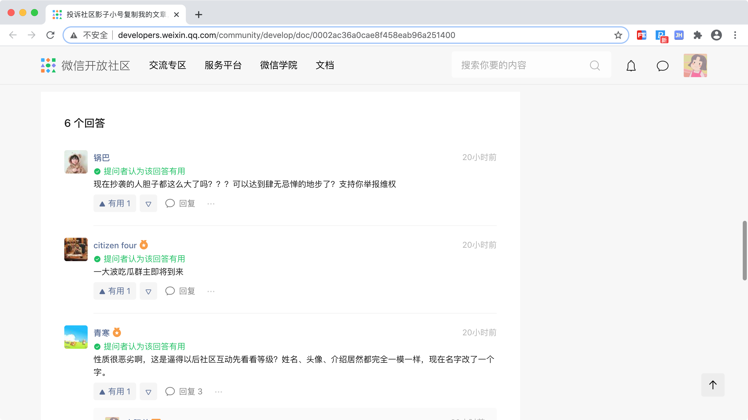Screen dimensions: 748x420
Task: Reload the page
Action: click(51, 35)
